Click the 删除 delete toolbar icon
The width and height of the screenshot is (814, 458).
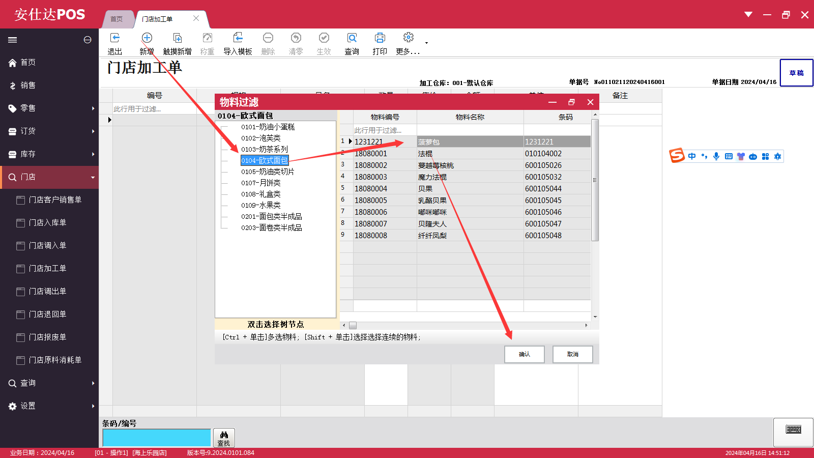[x=268, y=38]
